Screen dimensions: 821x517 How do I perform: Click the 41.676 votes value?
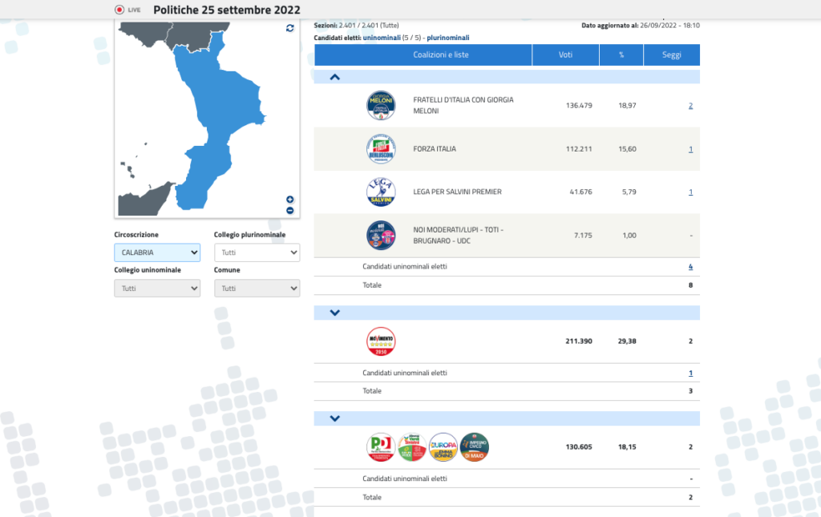581,192
